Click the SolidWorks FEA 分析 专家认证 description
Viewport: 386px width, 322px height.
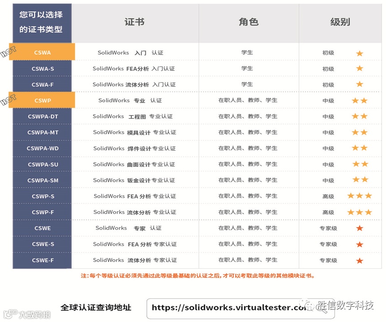click(x=135, y=244)
